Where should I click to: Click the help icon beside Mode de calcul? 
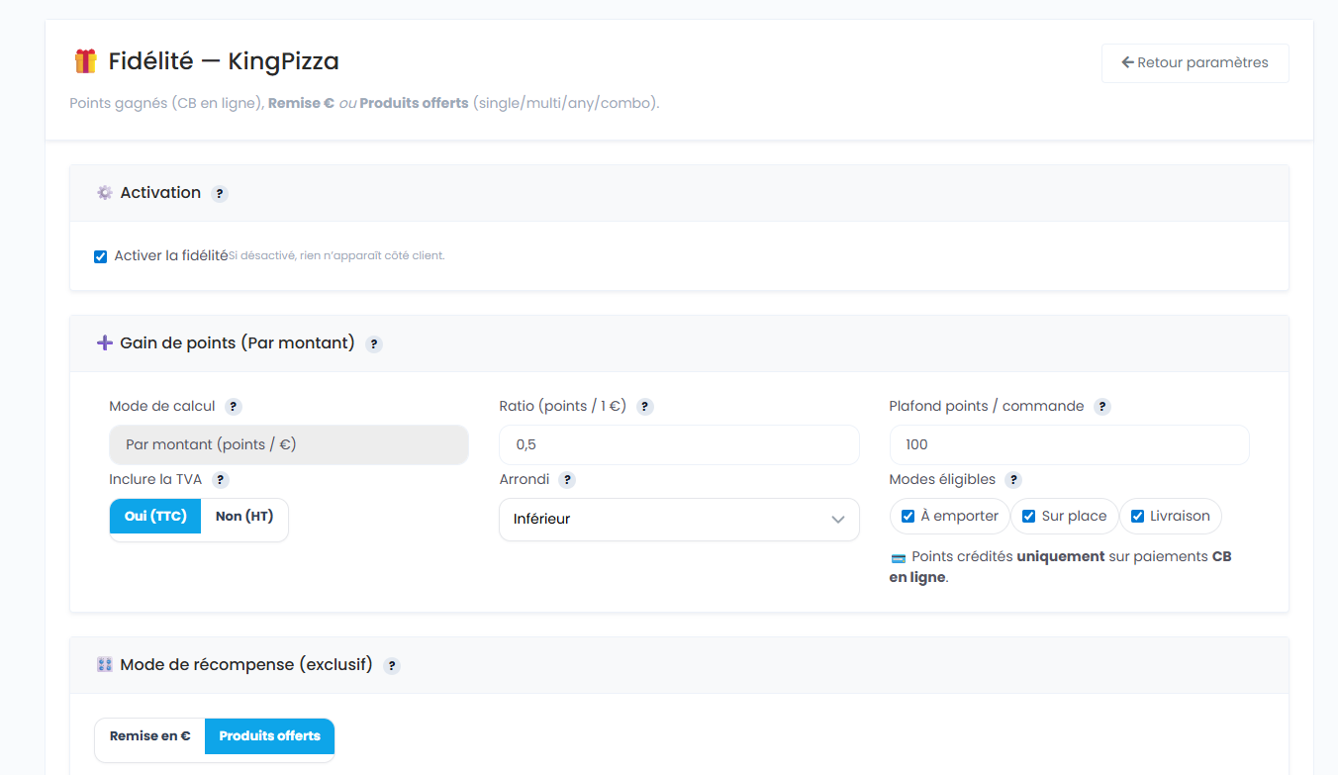click(234, 407)
